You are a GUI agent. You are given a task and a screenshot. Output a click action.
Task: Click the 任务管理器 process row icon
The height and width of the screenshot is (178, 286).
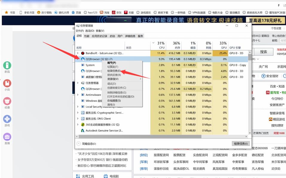(x=82, y=83)
